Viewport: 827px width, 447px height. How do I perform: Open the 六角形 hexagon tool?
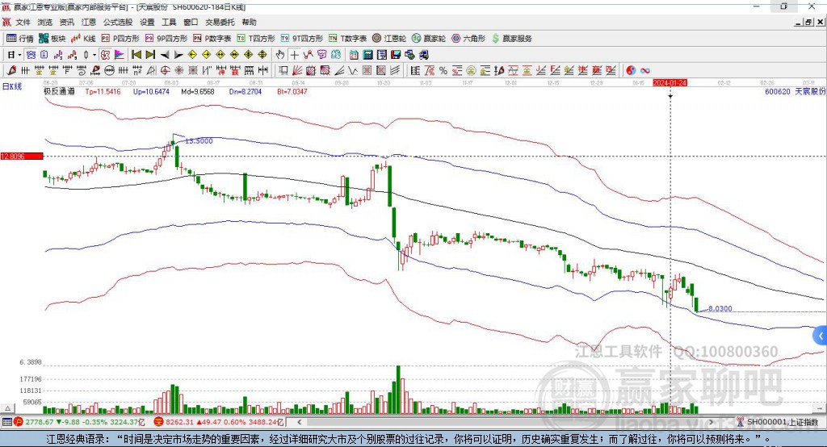468,39
